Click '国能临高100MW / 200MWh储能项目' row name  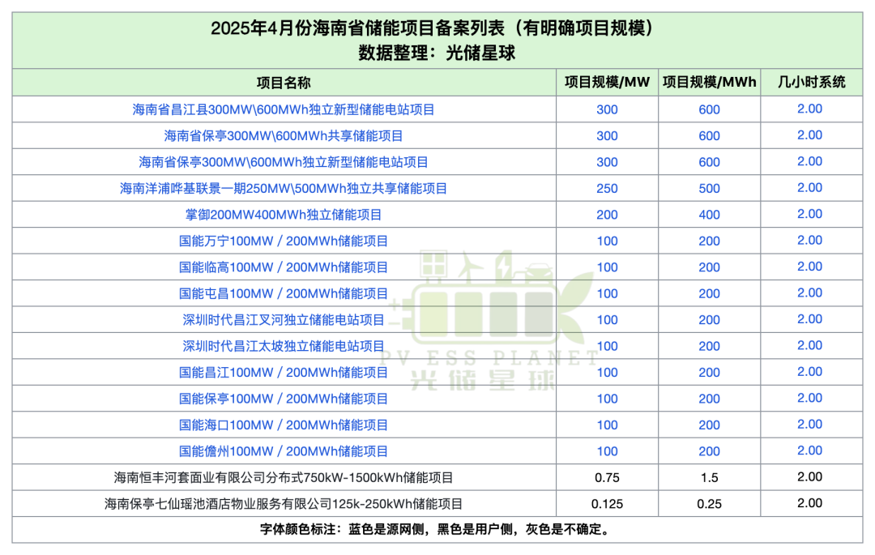click(x=284, y=267)
